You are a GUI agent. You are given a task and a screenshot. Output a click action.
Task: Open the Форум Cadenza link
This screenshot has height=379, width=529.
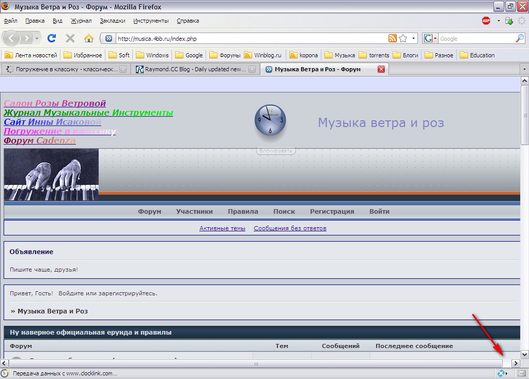39,140
